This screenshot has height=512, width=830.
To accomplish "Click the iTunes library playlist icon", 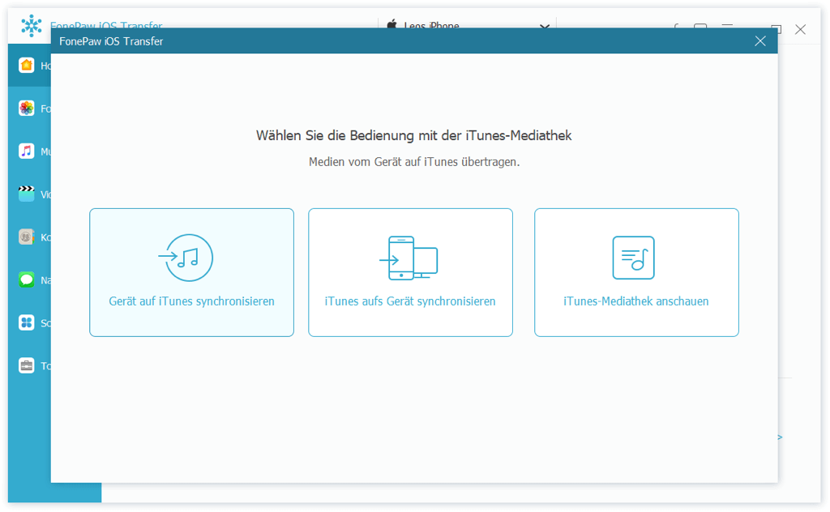I will click(x=634, y=258).
